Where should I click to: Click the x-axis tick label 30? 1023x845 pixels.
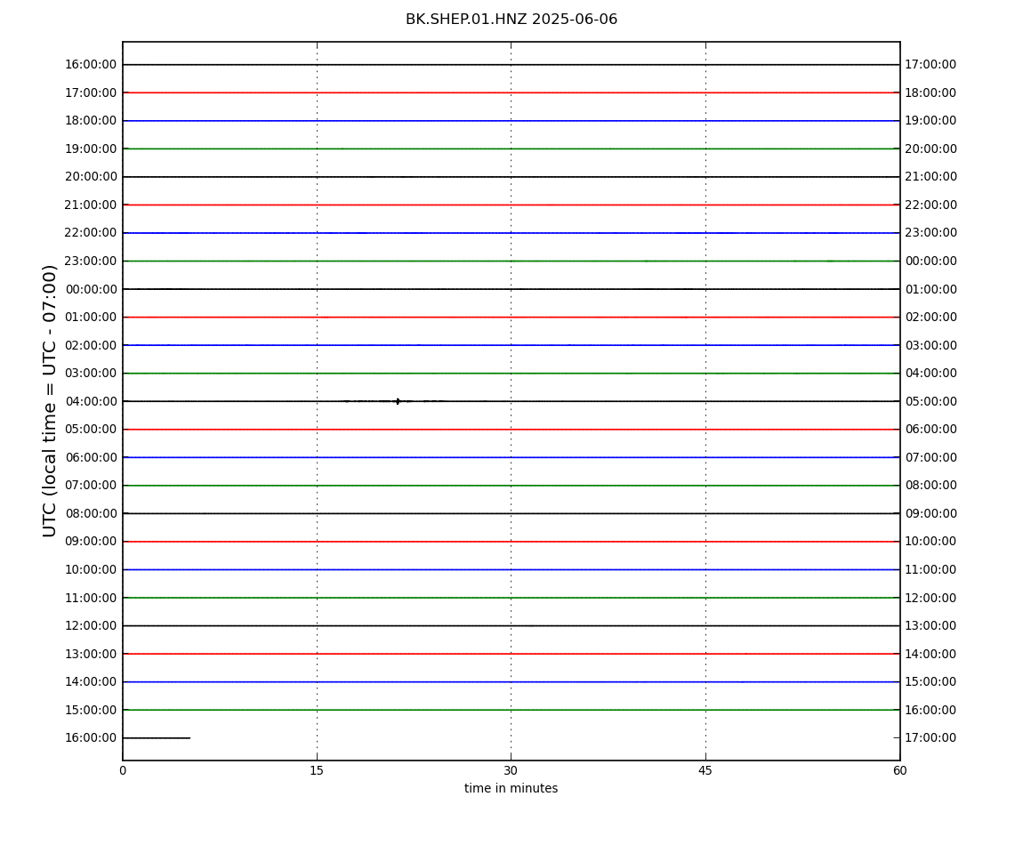[x=511, y=770]
